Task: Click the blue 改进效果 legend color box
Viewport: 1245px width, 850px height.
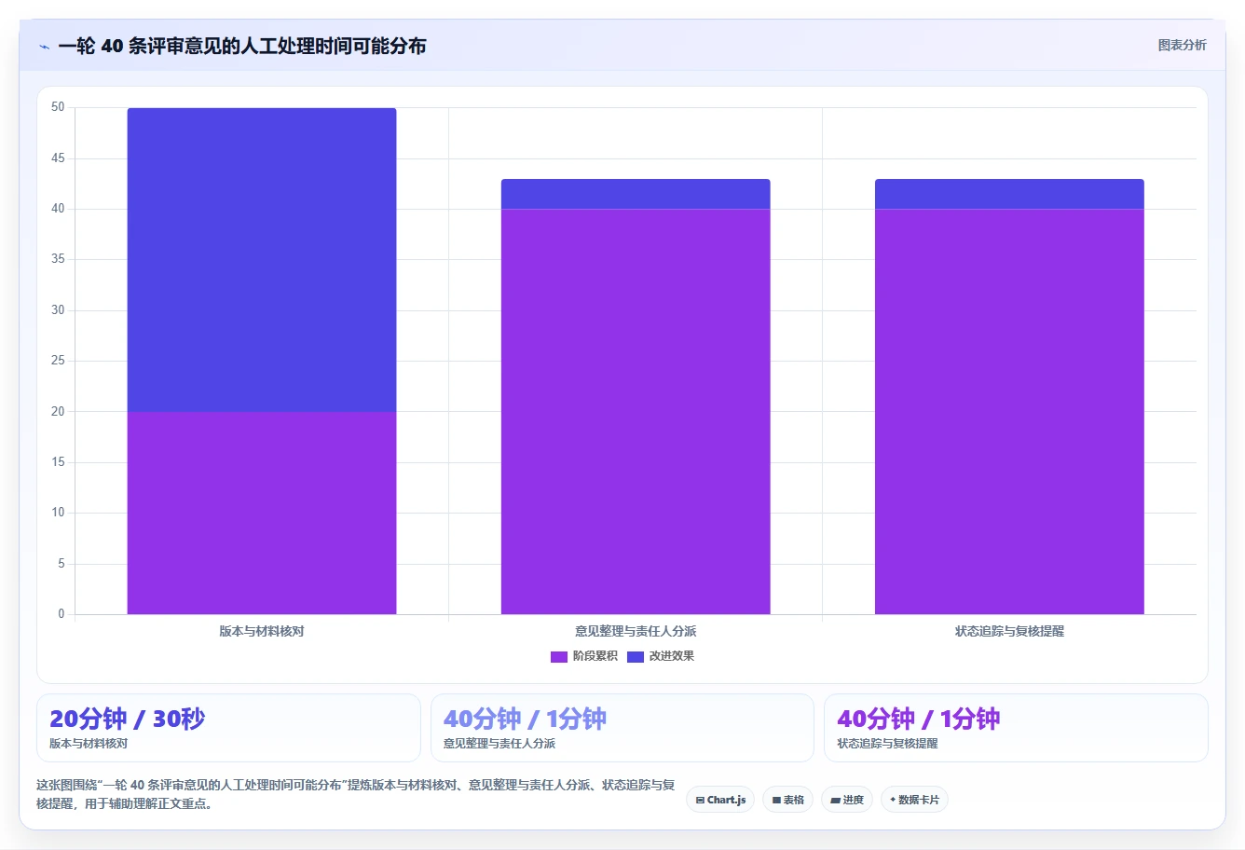Action: pos(636,656)
